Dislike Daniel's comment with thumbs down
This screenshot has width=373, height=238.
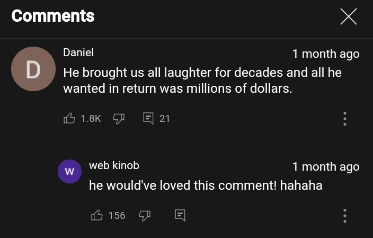(x=119, y=118)
